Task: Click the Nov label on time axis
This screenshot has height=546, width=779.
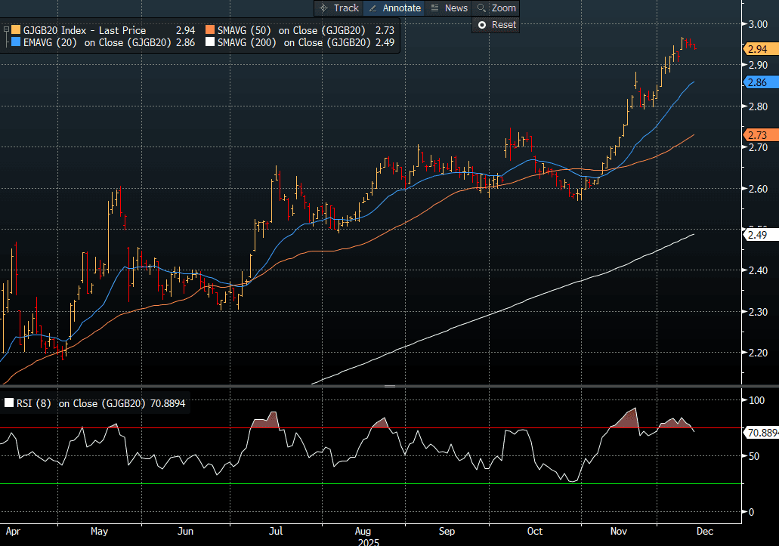Action: pyautogui.click(x=620, y=531)
